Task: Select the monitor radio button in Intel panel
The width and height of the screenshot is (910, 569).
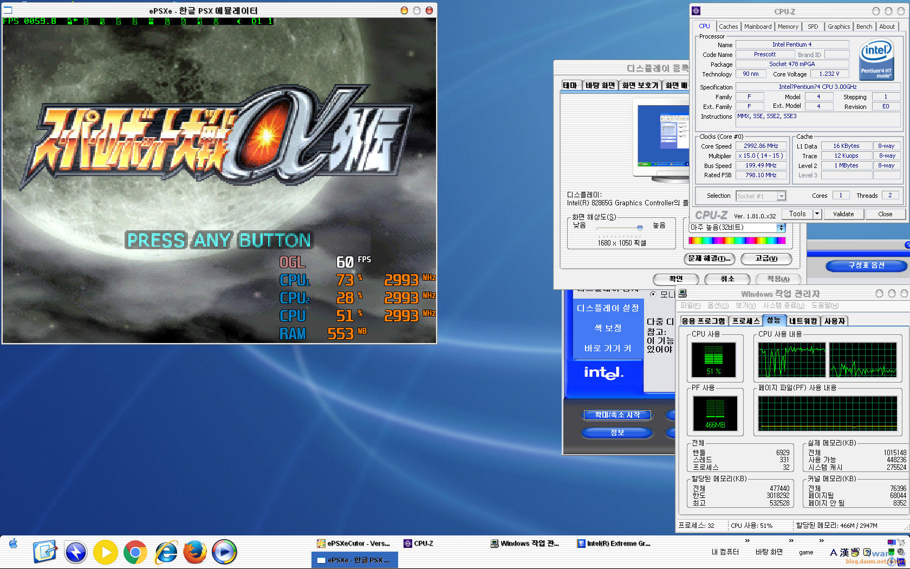Action: (653, 294)
